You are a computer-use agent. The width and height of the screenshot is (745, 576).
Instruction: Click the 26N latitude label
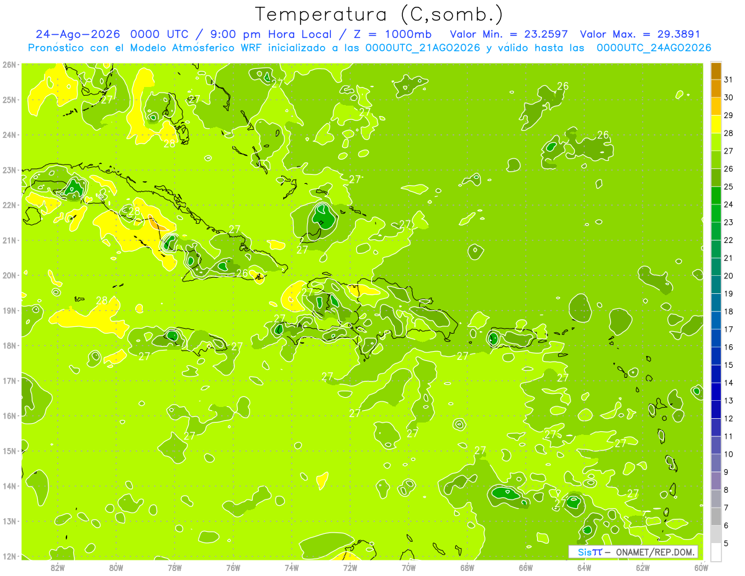click(x=9, y=65)
